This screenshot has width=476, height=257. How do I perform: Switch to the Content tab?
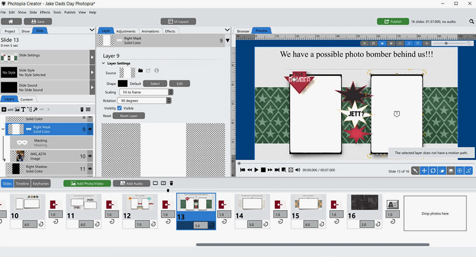[26, 99]
